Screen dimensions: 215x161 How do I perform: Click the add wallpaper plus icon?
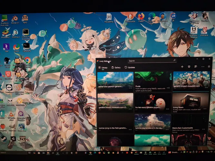pos(182,67)
